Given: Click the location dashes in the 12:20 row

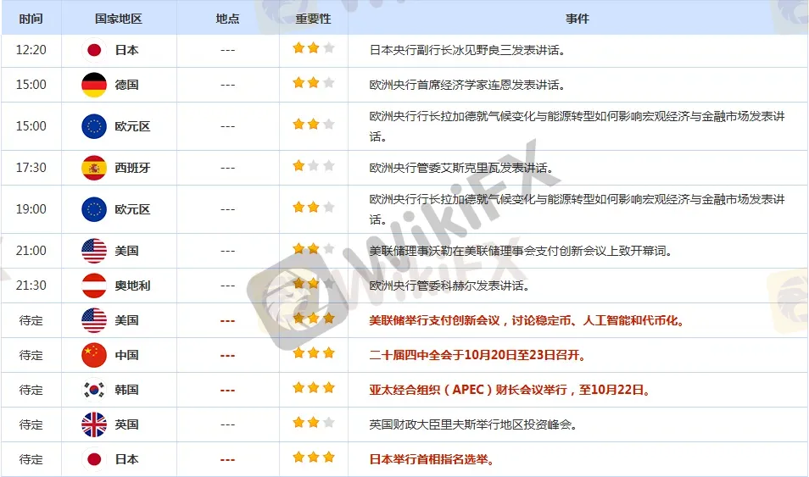Looking at the screenshot, I should 227,51.
